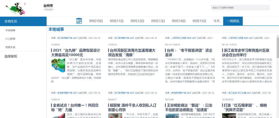Click the 台州市 city name
Viewport: 279px width, 118px height.
[48, 6]
